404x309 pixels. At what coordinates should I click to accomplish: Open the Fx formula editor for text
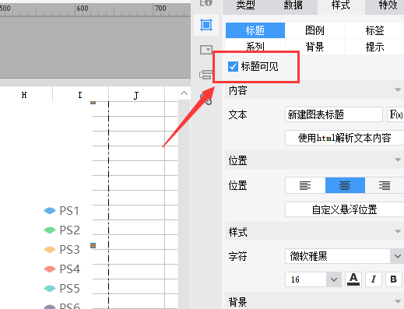click(395, 114)
